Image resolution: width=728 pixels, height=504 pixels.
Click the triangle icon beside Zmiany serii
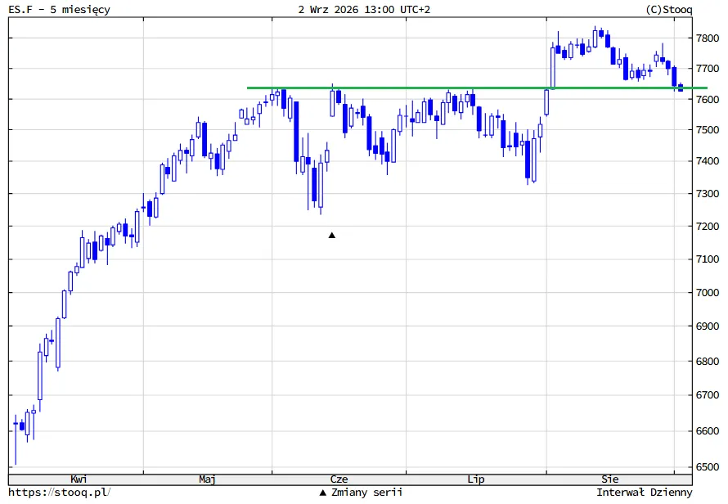pos(323,493)
